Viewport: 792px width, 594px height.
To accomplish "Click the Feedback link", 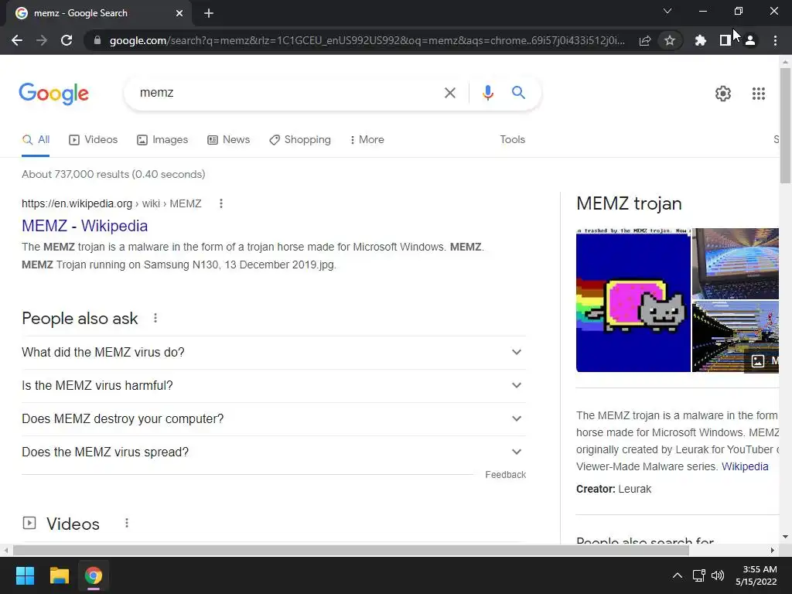I will pos(505,475).
